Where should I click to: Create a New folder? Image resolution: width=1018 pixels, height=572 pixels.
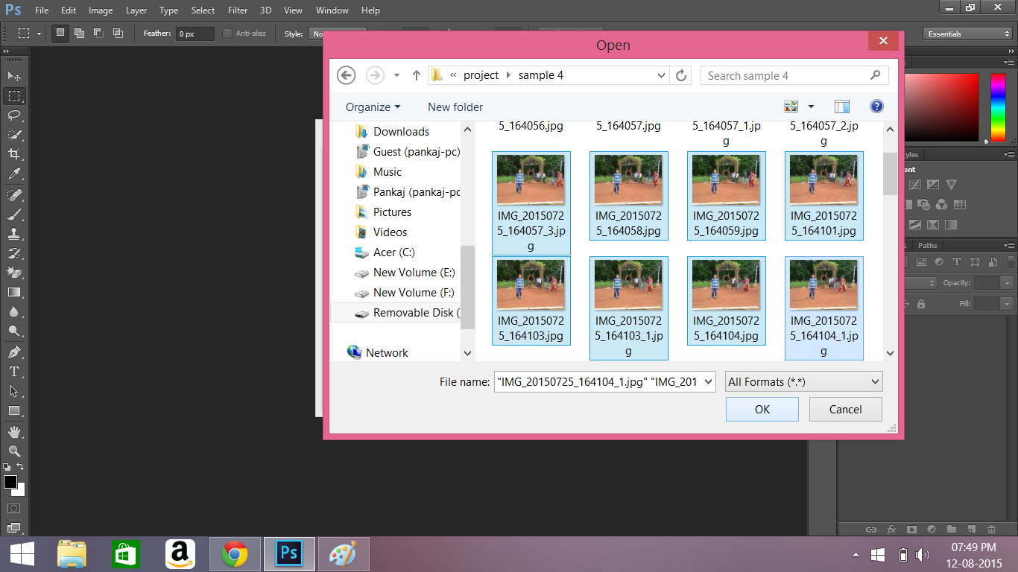pyautogui.click(x=455, y=107)
